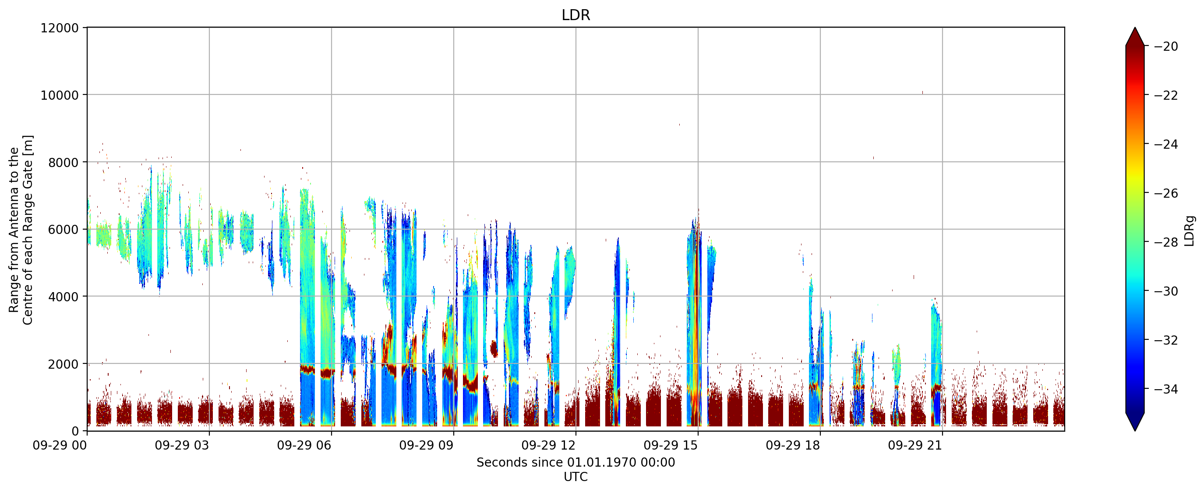This screenshot has height=492, width=1204.
Task: Click the x-axis tick label "09-29 18"
Action: pos(793,445)
